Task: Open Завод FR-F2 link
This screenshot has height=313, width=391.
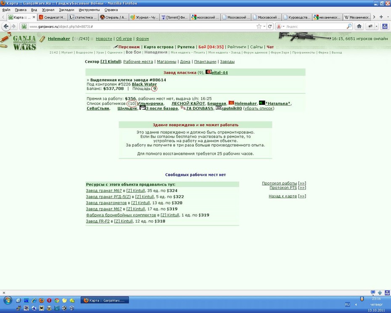Action: click(98, 221)
